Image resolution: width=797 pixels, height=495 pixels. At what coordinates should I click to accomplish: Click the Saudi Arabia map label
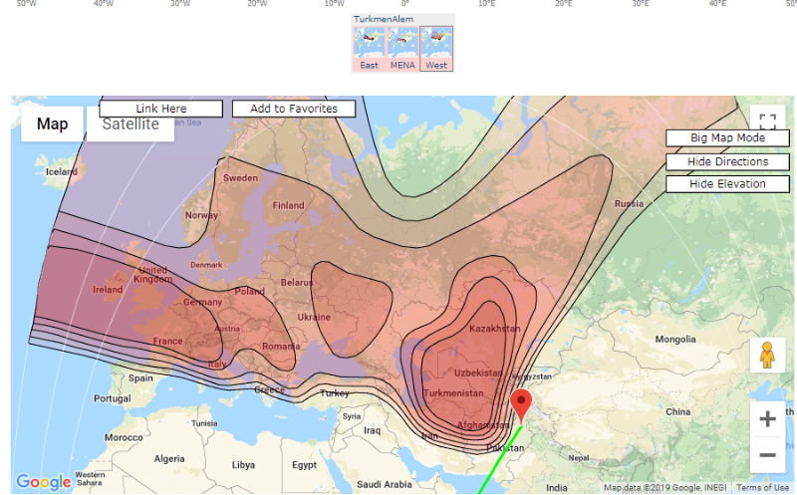(x=385, y=484)
